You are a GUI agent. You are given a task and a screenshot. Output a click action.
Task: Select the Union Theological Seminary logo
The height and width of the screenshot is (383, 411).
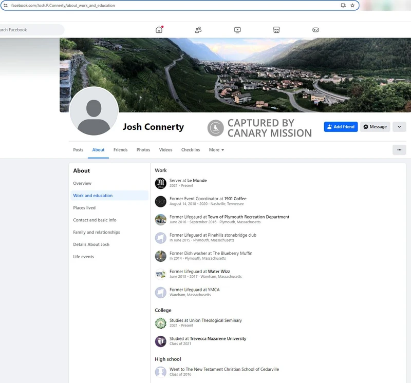tap(161, 322)
